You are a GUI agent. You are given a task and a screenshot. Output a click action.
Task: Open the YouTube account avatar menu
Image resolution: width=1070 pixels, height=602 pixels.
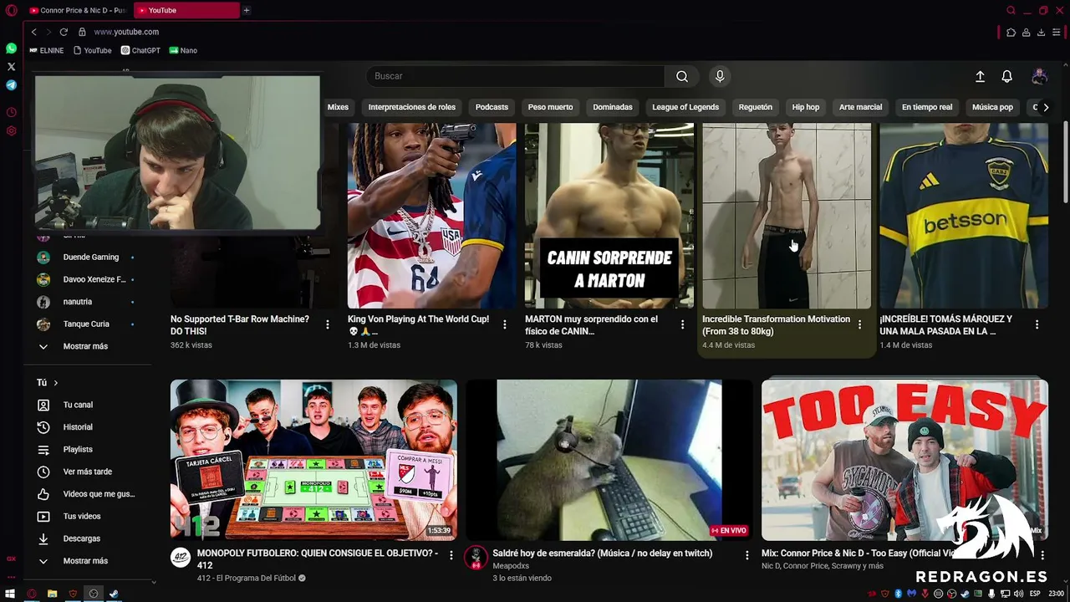coord(1039,76)
